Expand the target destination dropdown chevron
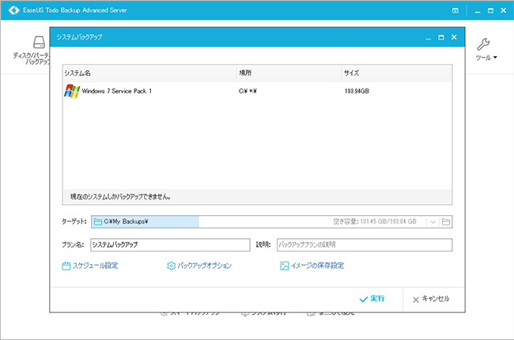The width and height of the screenshot is (514, 340). [x=433, y=222]
